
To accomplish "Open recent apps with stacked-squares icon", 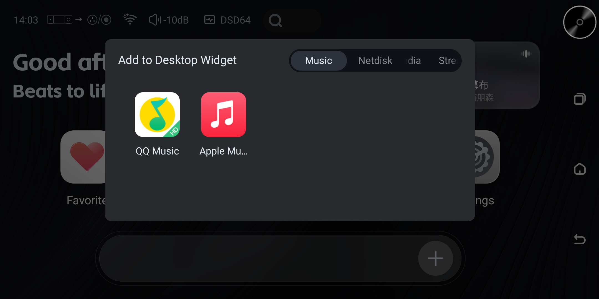I will [x=580, y=99].
